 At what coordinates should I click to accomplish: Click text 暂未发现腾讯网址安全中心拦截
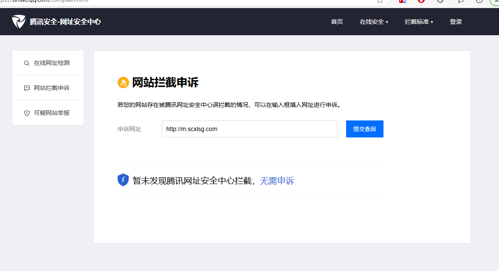coord(192,181)
